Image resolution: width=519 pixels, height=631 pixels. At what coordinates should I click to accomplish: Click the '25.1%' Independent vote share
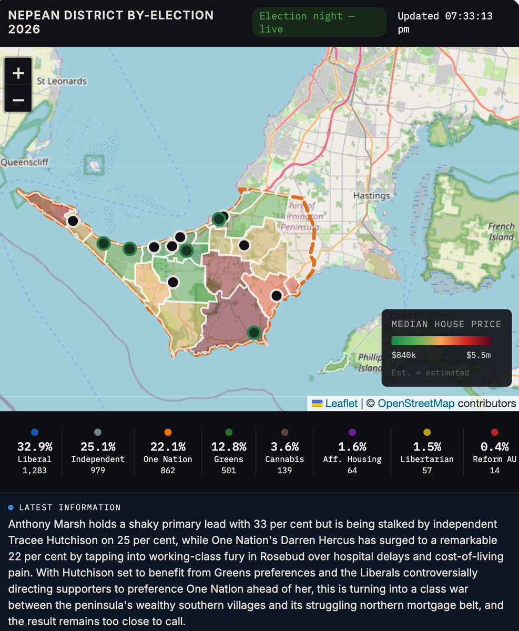click(98, 447)
